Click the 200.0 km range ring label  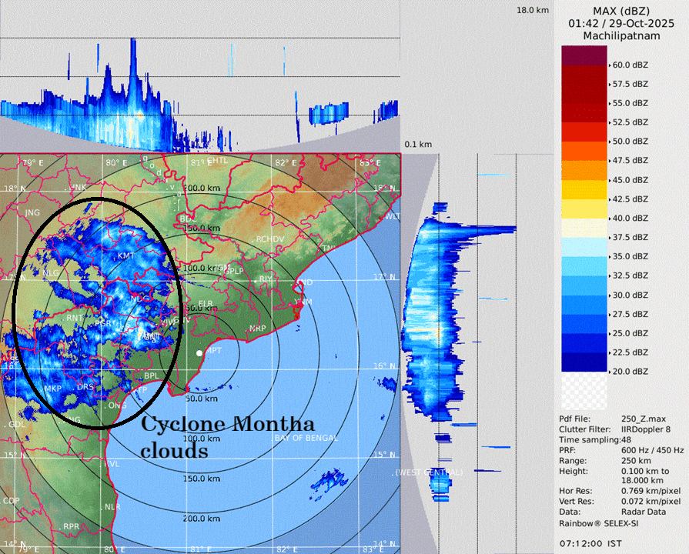click(x=200, y=519)
